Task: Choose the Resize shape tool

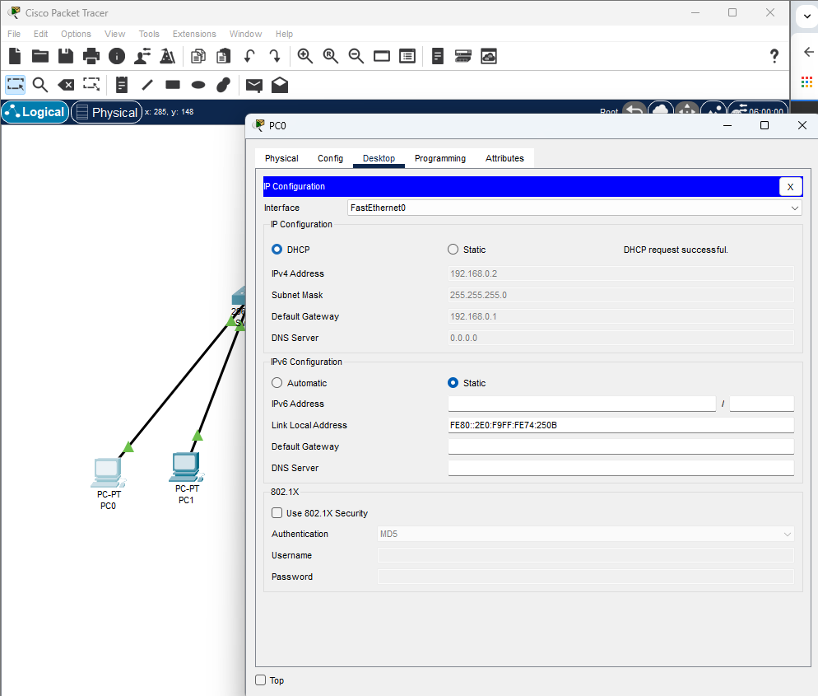Action: [91, 85]
